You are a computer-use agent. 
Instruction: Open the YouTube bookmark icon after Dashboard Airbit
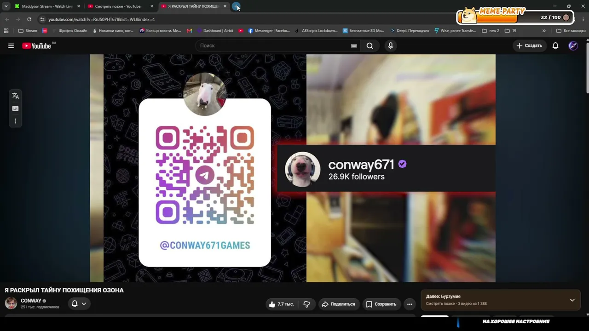pyautogui.click(x=241, y=31)
